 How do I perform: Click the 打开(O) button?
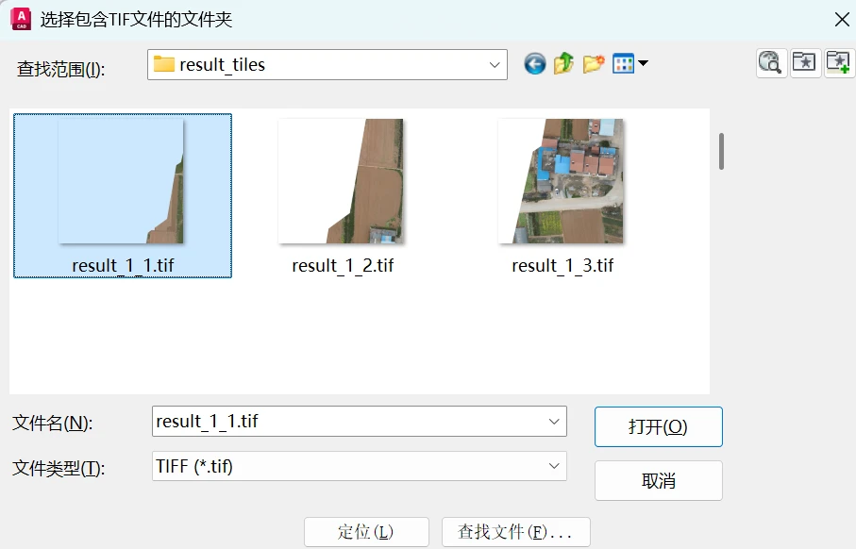tap(659, 426)
